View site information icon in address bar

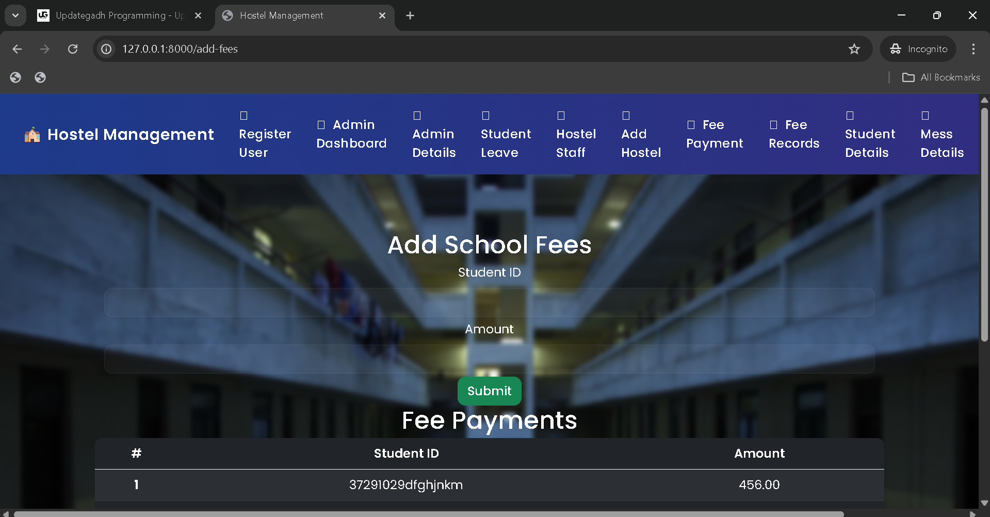(106, 49)
